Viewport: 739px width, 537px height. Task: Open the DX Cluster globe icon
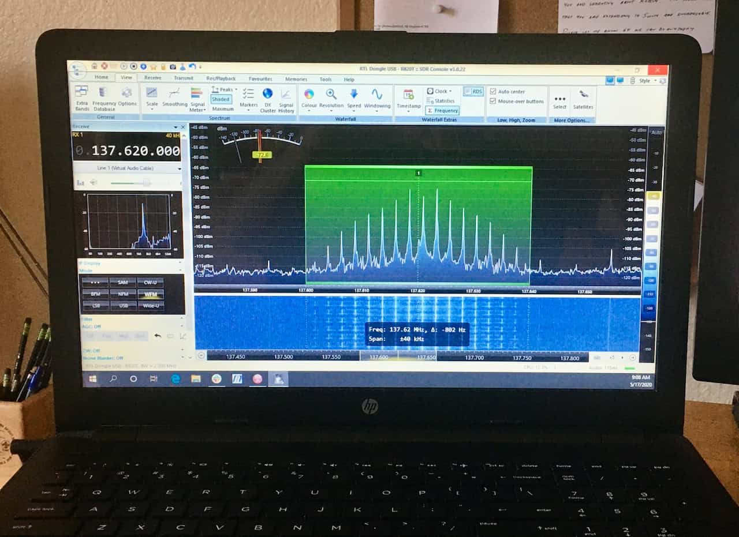[268, 100]
